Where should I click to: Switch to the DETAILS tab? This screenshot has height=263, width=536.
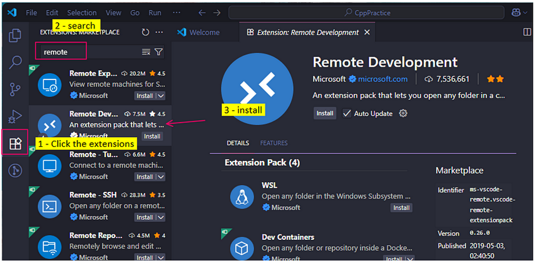238,143
